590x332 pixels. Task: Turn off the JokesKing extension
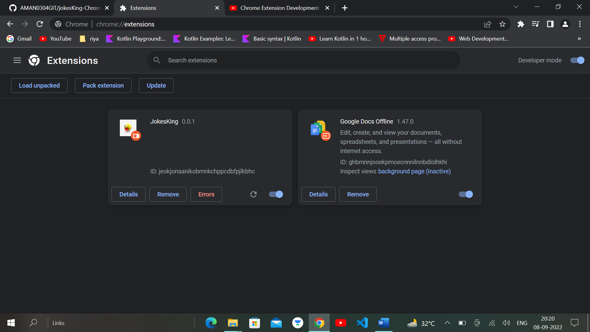pos(276,194)
